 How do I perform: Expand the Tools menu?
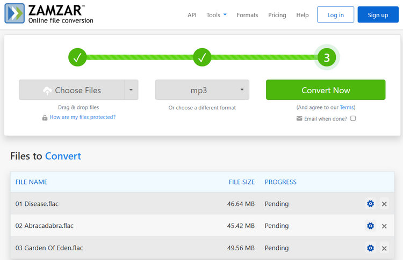click(217, 15)
